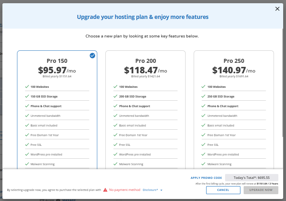Click the Upgrade Now button
286x201 pixels.
[x=261, y=190]
